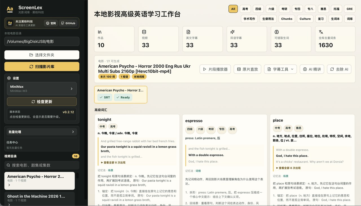Viewport: 361px width, 206px height.
Task: Select American Psycho in video directory list
Action: (x=39, y=181)
